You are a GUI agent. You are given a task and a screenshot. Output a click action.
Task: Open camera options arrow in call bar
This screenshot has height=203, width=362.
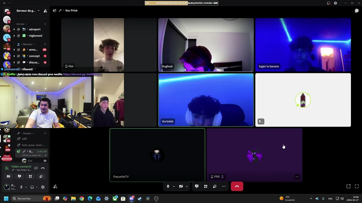(187, 186)
